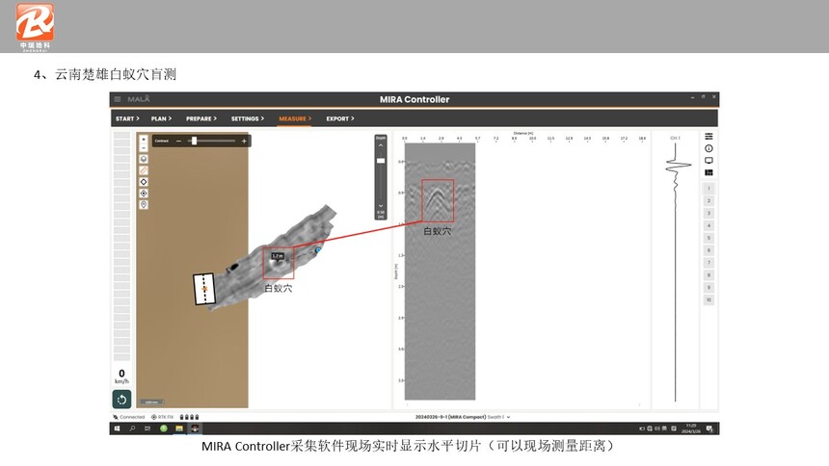Zoom in the map with plus button

click(144, 140)
